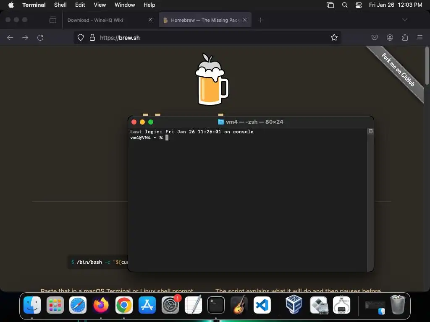The image size is (430, 322).
Task: Open the Firefox hamburger menu
Action: click(420, 37)
